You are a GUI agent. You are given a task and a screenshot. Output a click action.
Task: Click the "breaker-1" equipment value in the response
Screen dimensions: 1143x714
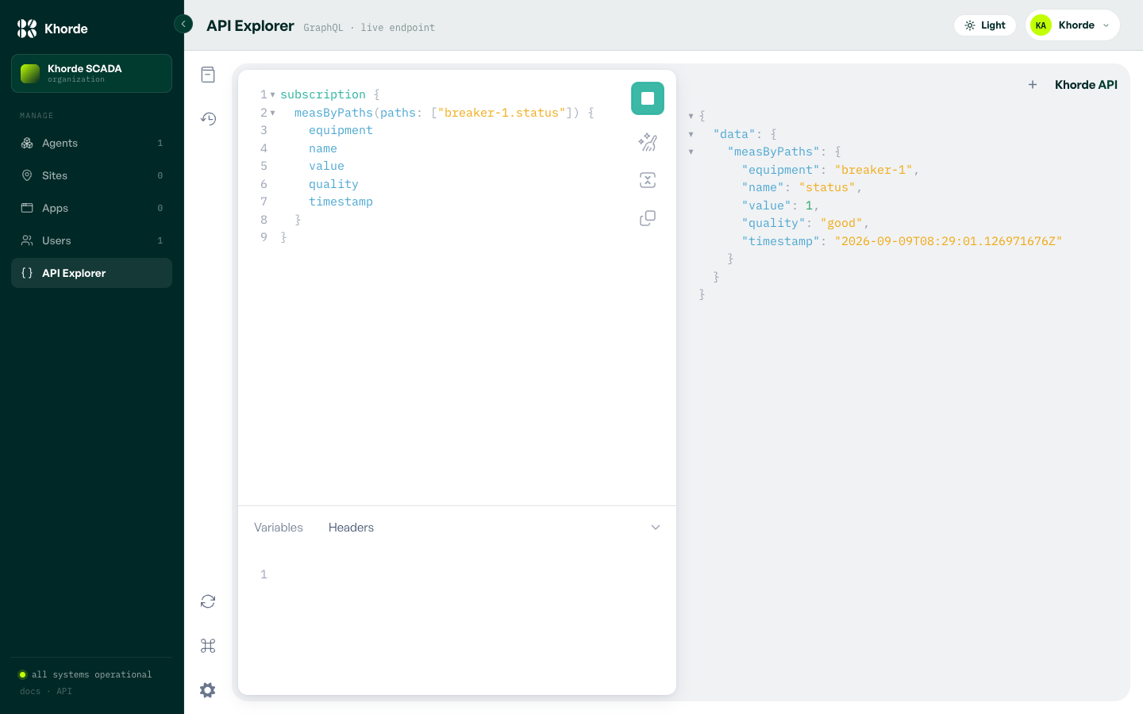[x=873, y=170]
